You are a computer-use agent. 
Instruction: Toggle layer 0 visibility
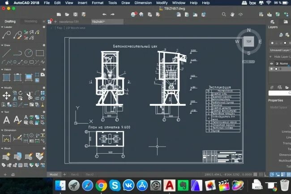click(272, 69)
